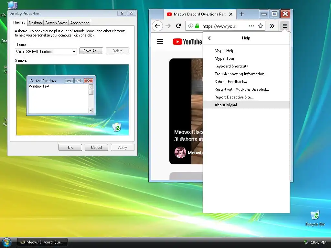Switch to the Screen Saver tab

[56, 23]
